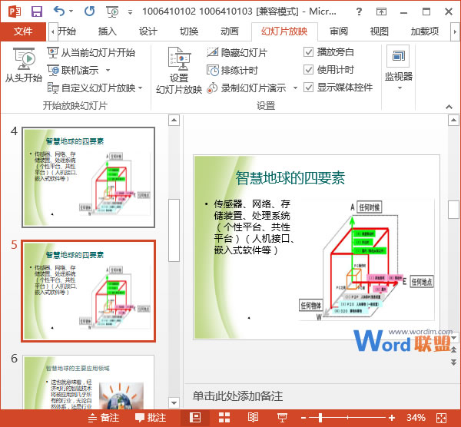This screenshot has width=461, height=427.
Task: Click 34% zoom level
Action: click(x=416, y=418)
